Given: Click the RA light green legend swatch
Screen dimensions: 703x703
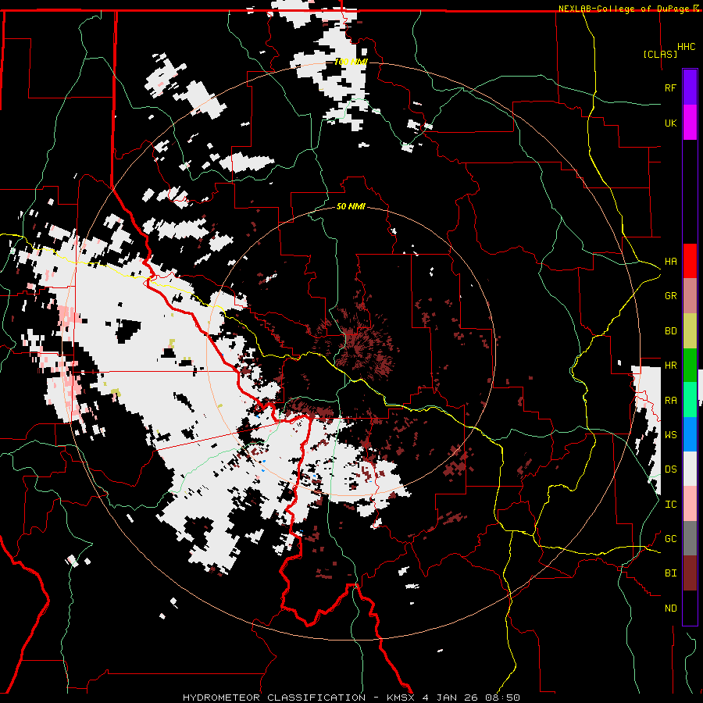Looking at the screenshot, I should 690,400.
